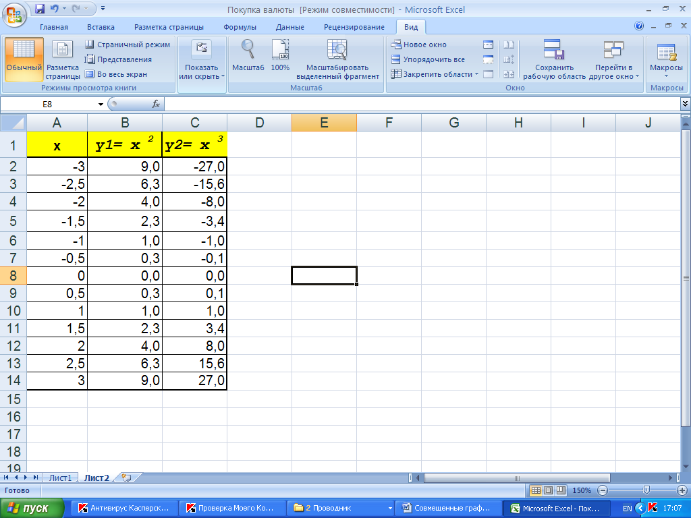Open the Масштаб zoom dialog

point(248,55)
